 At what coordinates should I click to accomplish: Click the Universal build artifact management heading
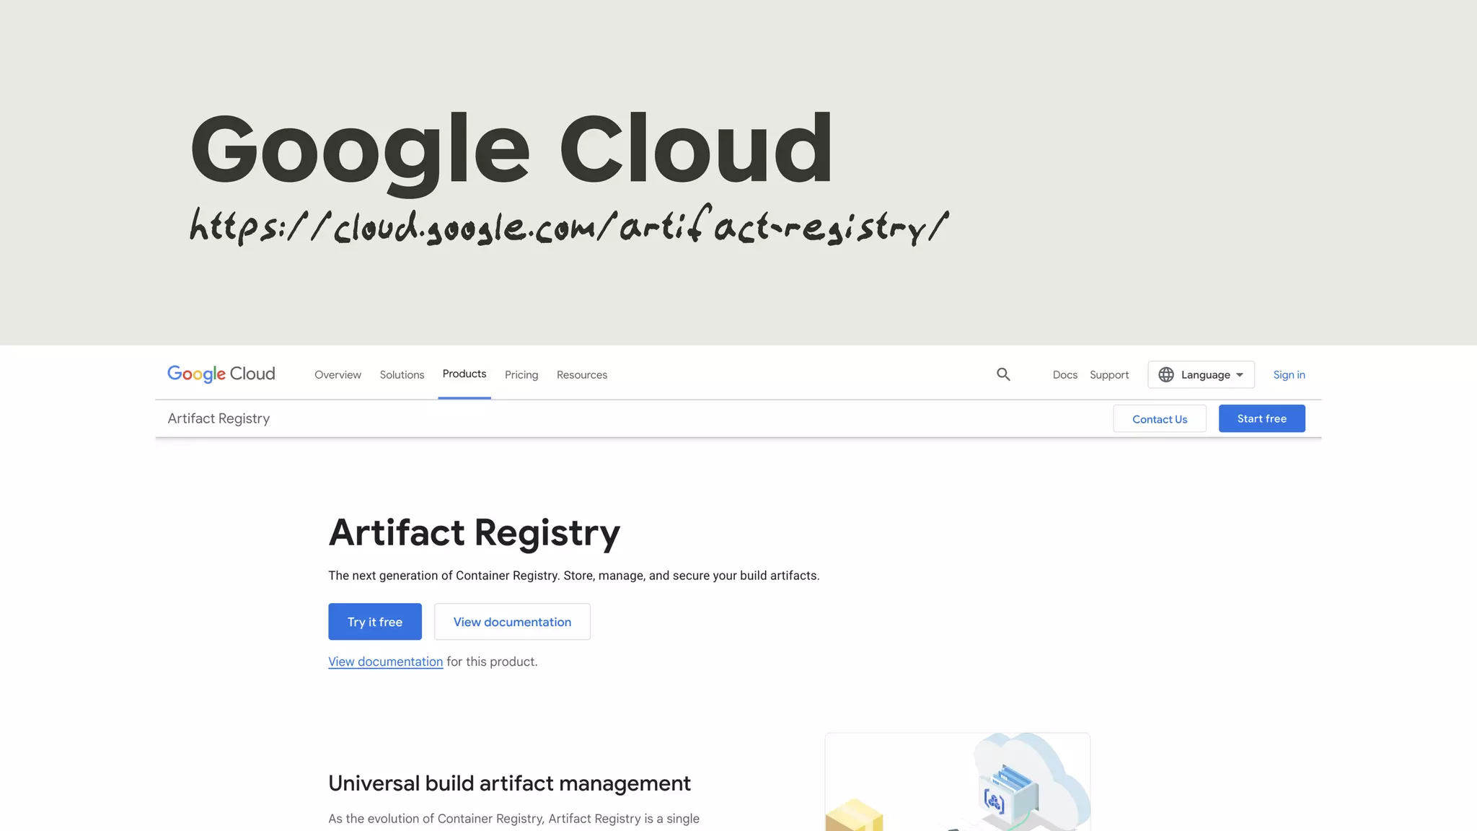pos(509,783)
